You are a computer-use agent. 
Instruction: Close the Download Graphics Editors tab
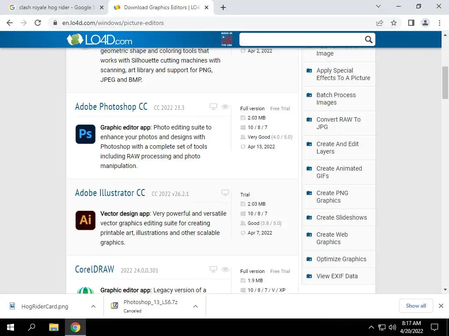207,8
